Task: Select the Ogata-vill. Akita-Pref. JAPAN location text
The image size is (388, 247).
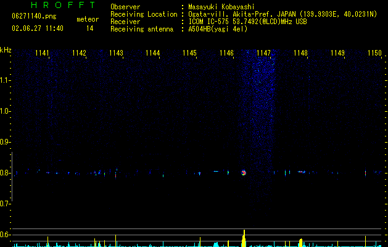Action: (x=283, y=14)
